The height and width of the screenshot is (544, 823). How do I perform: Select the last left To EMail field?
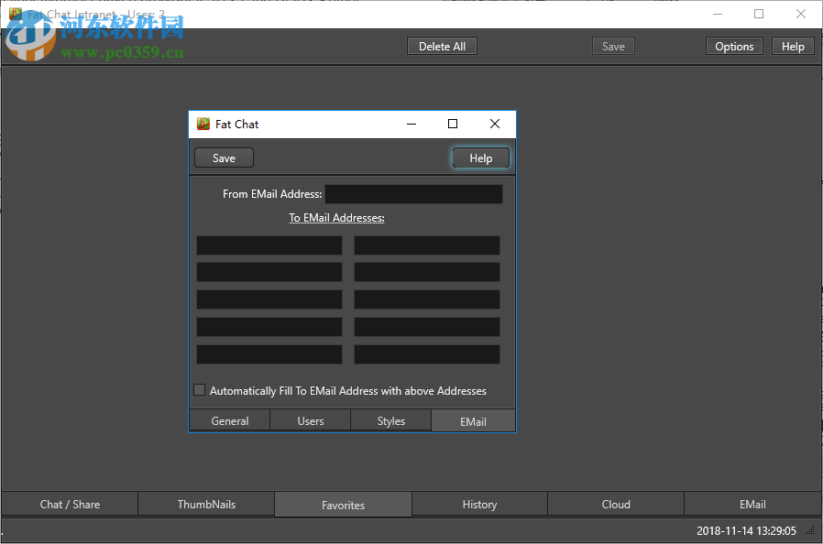[x=269, y=354]
